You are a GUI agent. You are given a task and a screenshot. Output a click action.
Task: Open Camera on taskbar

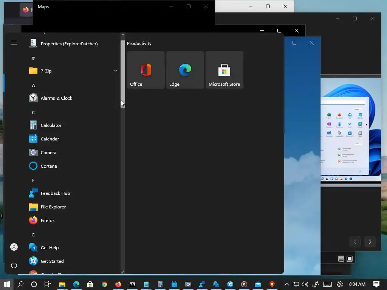coord(188,284)
